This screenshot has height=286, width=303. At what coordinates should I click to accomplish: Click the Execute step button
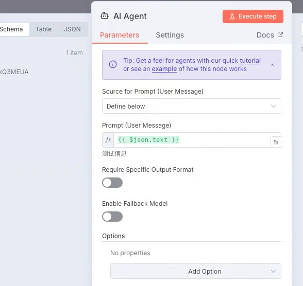(252, 16)
